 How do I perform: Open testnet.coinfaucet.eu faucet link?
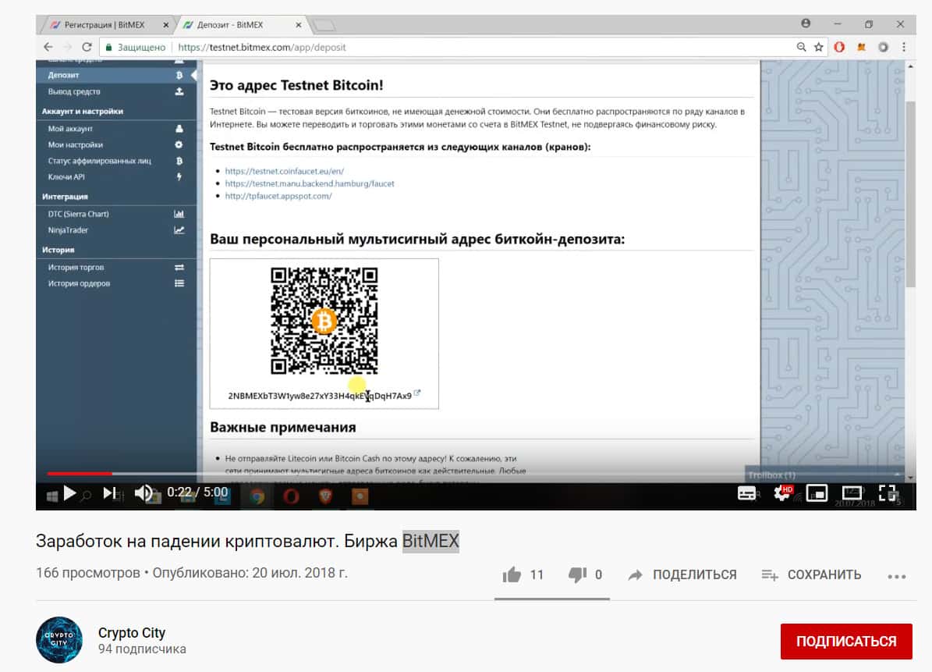[x=284, y=171]
